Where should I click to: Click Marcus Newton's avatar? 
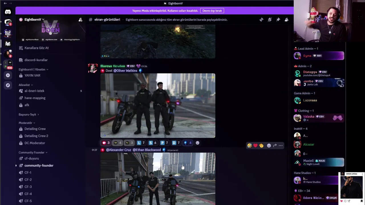[x=93, y=68]
